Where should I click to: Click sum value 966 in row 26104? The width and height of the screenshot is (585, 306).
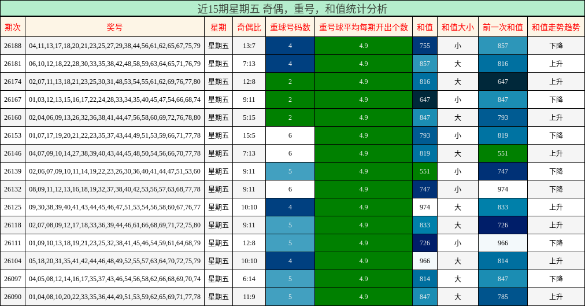click(x=424, y=261)
